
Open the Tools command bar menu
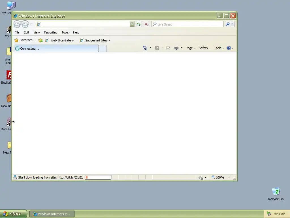coord(219,48)
